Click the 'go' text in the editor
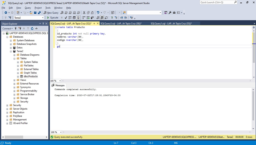 tap(58, 47)
